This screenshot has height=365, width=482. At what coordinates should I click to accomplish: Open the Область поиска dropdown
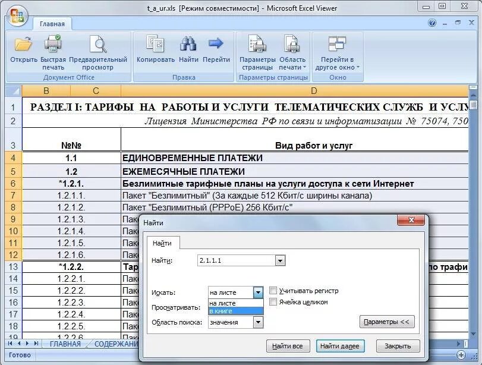pyautogui.click(x=258, y=321)
